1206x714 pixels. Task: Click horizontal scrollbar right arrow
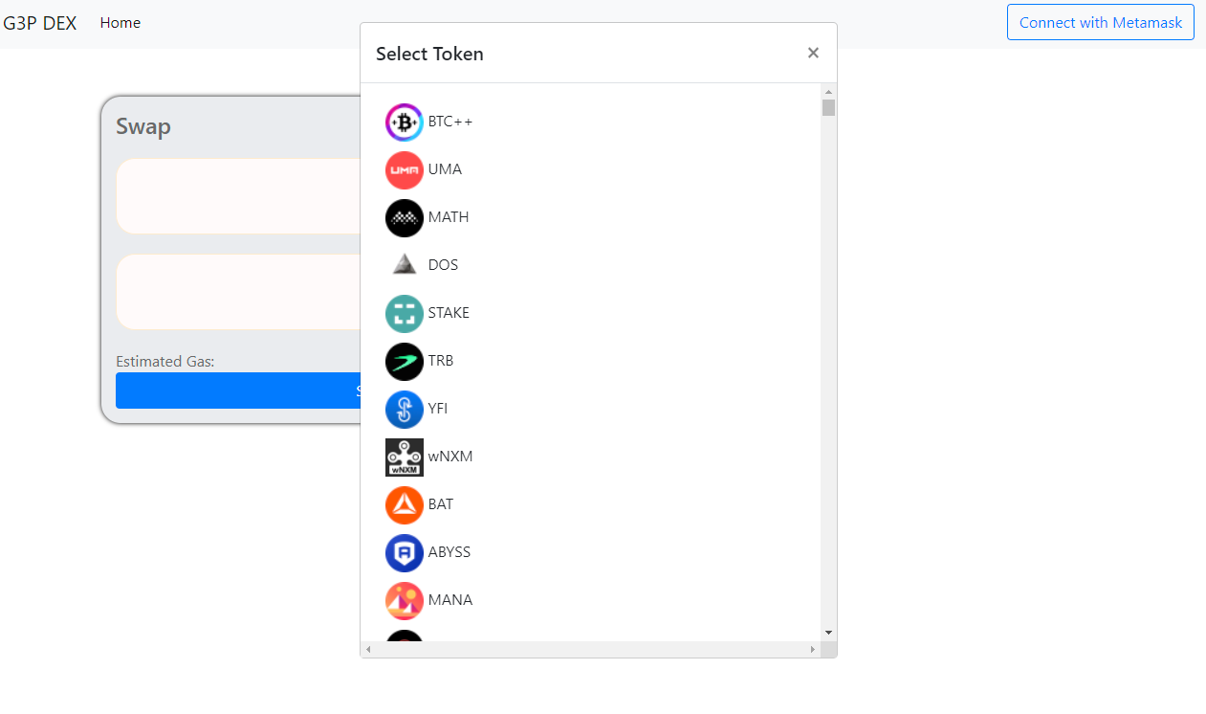click(x=813, y=650)
